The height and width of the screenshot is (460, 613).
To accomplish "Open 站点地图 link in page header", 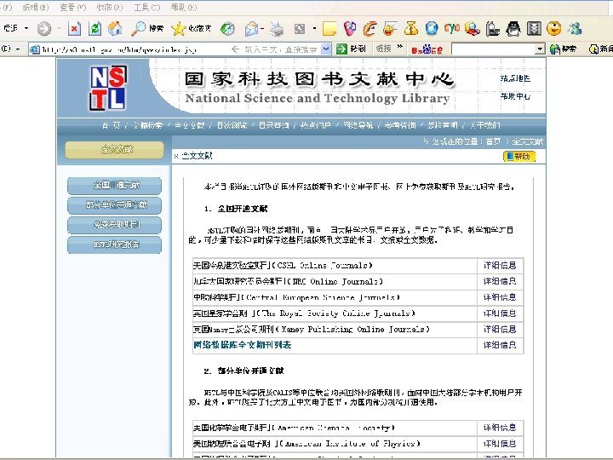I will [x=515, y=78].
